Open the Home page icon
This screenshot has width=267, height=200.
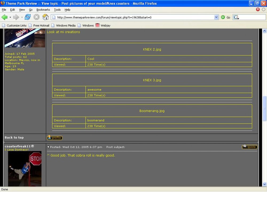point(46,17)
